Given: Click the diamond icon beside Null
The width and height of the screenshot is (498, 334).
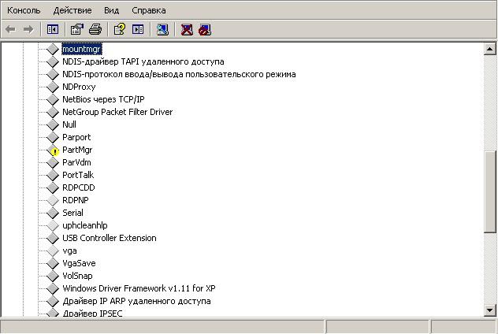Looking at the screenshot, I should (53, 124).
